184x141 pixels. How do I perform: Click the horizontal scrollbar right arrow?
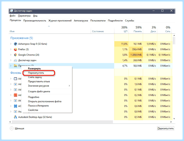tap(171, 122)
